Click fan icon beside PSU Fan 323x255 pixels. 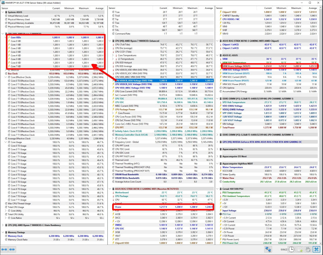[x=220, y=214]
